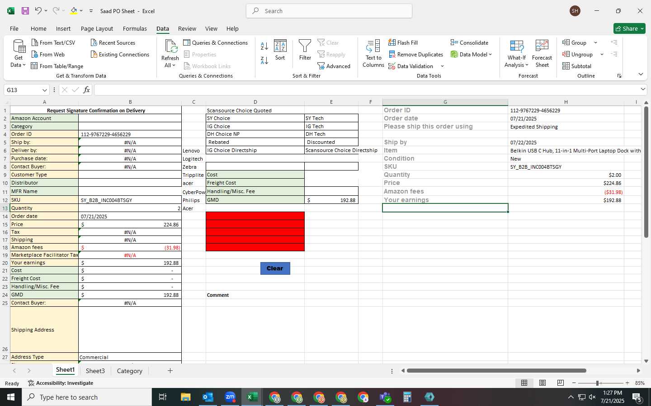Open Name Box dropdown arrow
The height and width of the screenshot is (406, 651).
click(44, 90)
